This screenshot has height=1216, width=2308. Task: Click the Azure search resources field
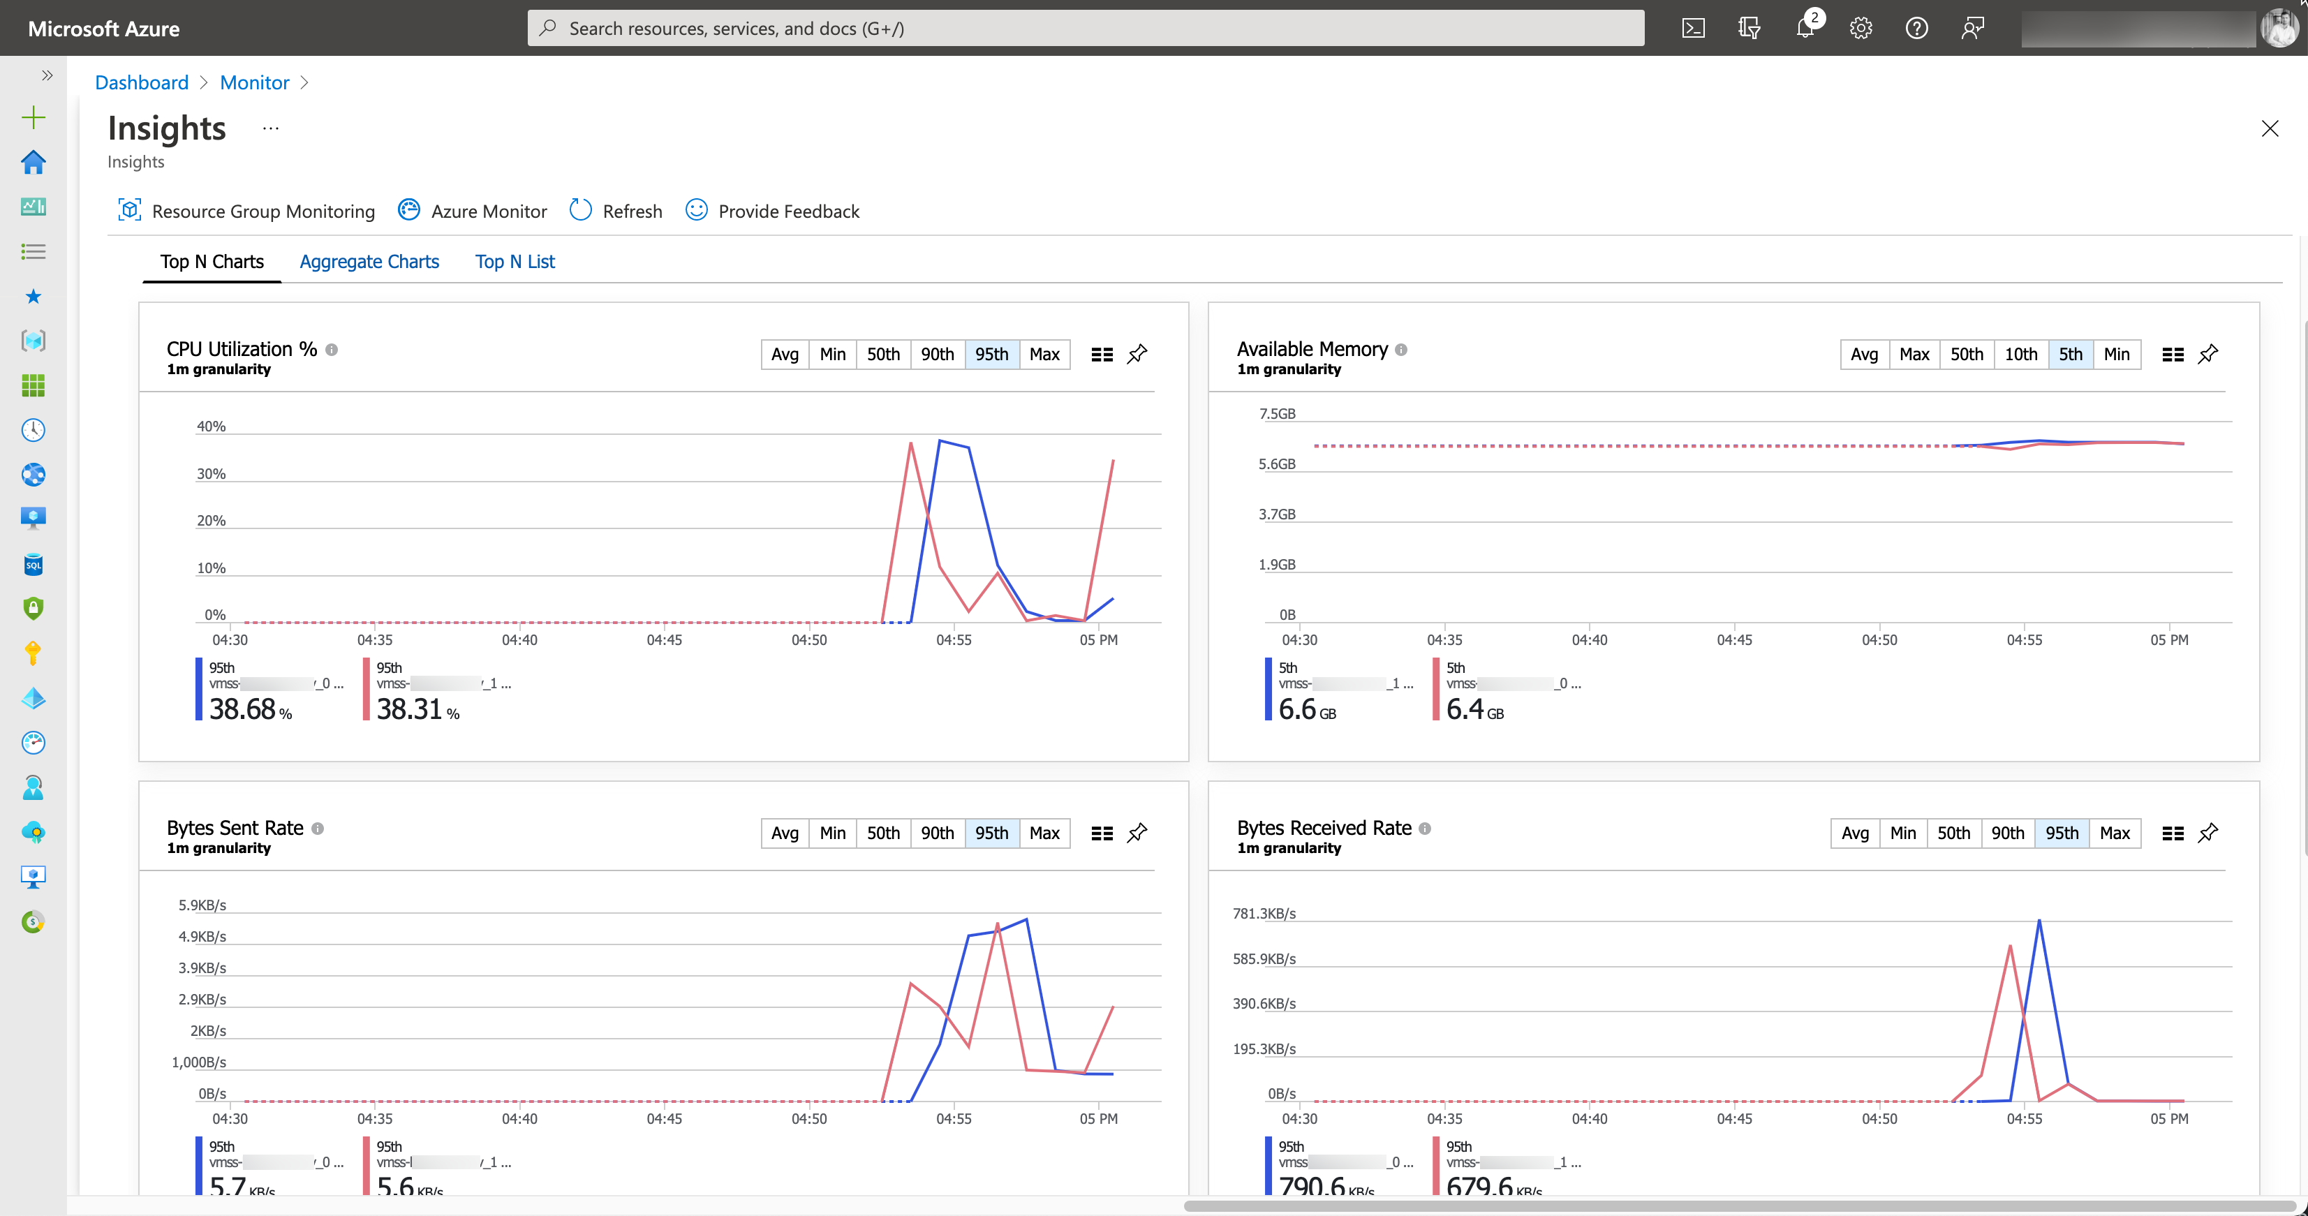click(x=1084, y=28)
